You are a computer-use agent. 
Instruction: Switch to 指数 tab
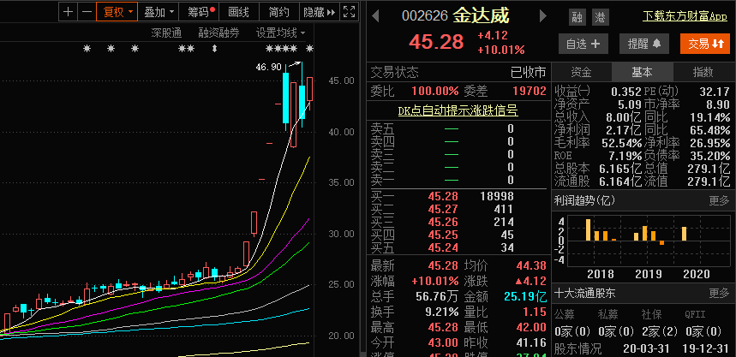click(x=703, y=72)
